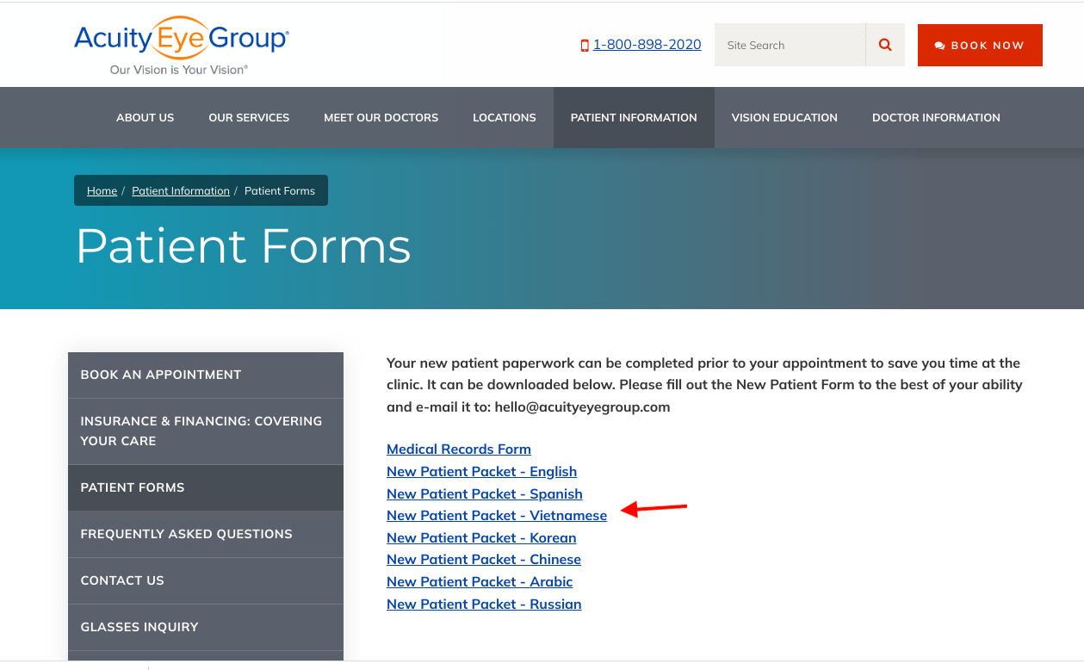1084x670 pixels.
Task: Focus the Site Search input field
Action: pos(790,45)
